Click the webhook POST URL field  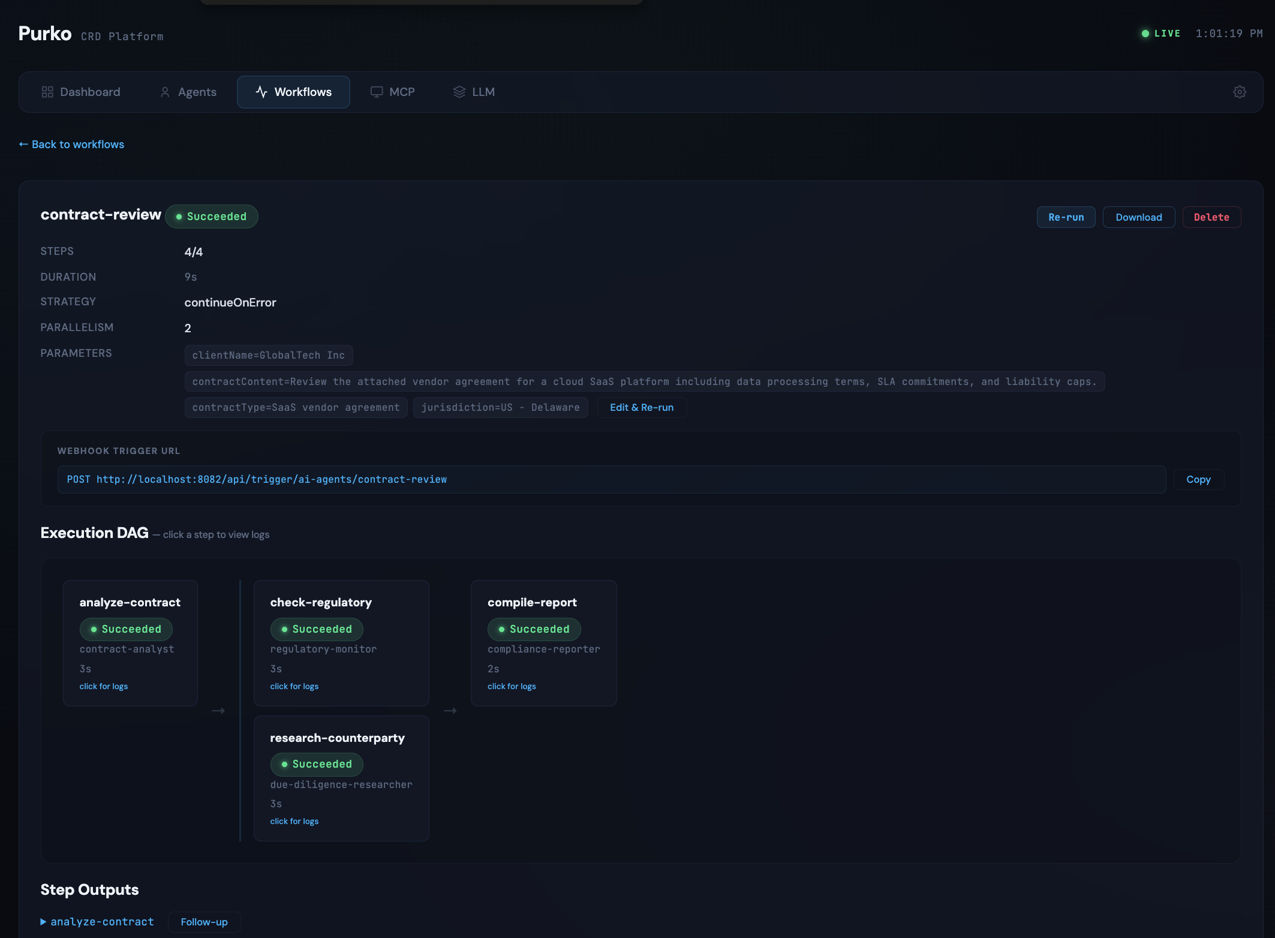tap(612, 479)
